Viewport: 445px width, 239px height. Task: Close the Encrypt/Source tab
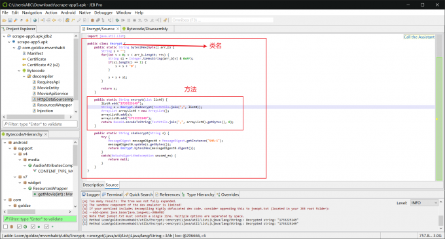click(x=118, y=29)
